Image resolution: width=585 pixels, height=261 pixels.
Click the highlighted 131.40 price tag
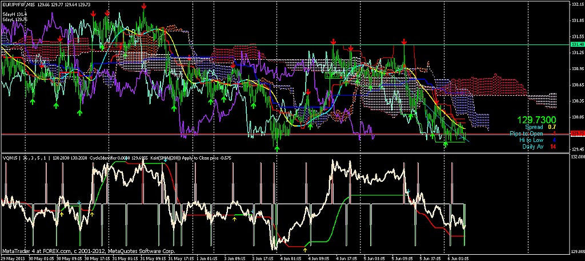coord(578,44)
